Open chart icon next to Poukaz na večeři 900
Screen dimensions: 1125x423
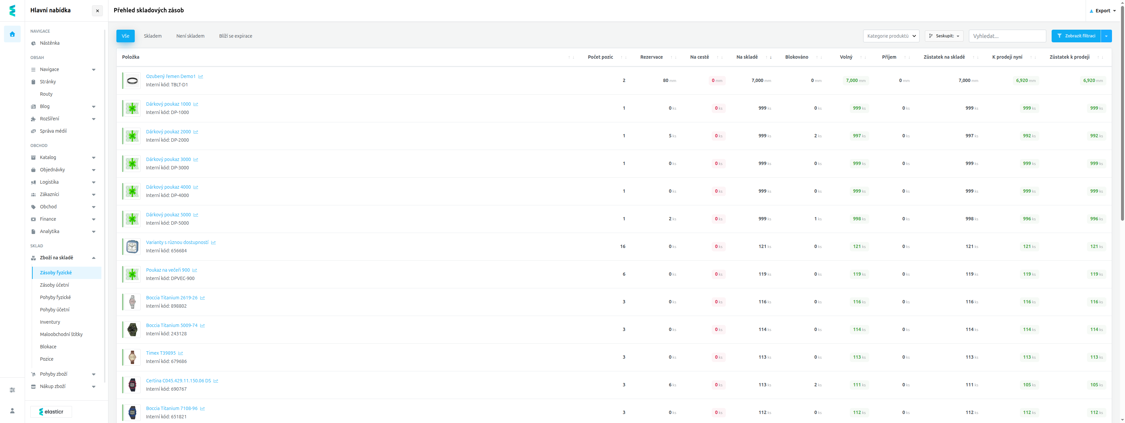[195, 270]
